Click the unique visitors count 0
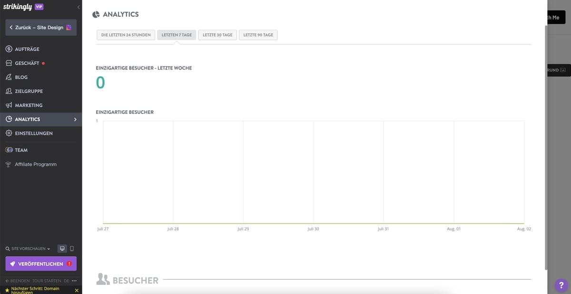This screenshot has width=571, height=294. 100,83
